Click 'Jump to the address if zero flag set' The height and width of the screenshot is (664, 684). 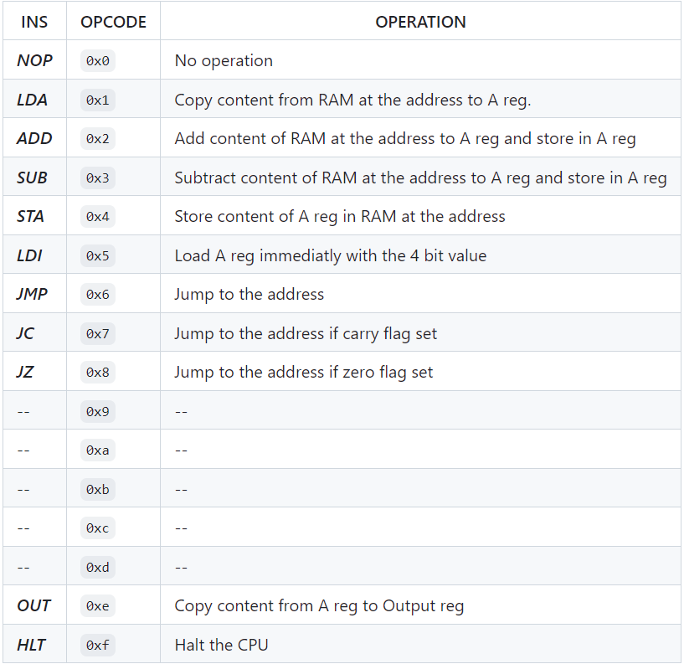click(x=304, y=372)
